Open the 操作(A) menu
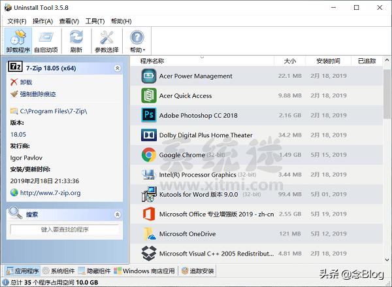Image resolution: width=392 pixels, height=287 pixels. pyautogui.click(x=42, y=22)
